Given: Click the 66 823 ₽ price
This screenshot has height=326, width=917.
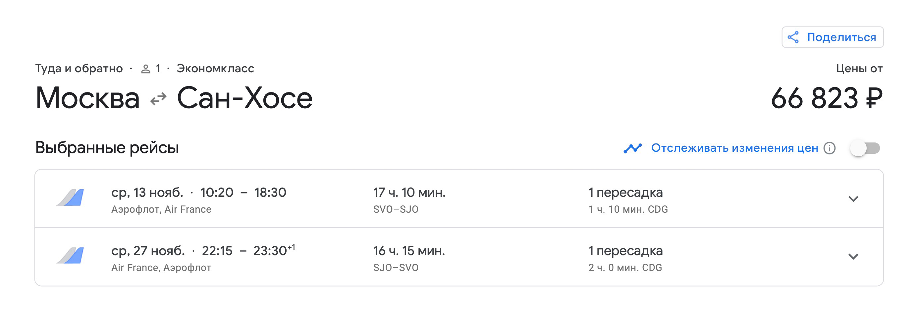Looking at the screenshot, I should coord(827,98).
